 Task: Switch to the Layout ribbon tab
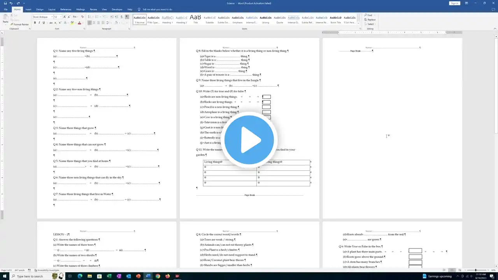point(52,9)
